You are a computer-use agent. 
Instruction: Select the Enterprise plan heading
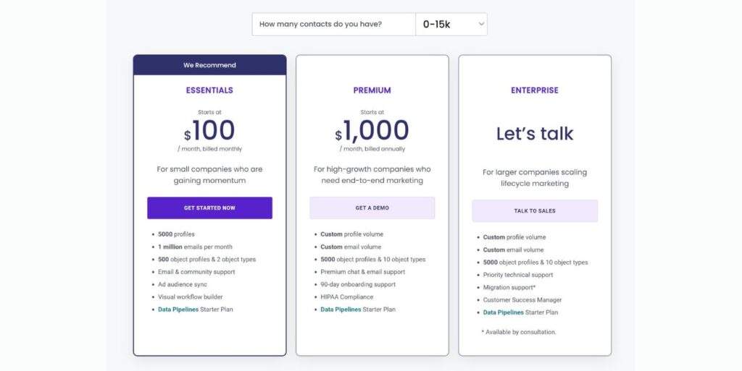pos(534,90)
